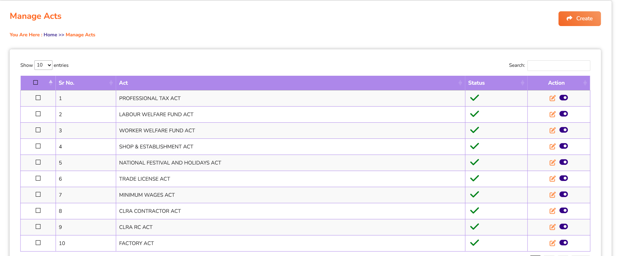This screenshot has height=256, width=619.
Task: Click the Create button
Action: click(x=580, y=19)
